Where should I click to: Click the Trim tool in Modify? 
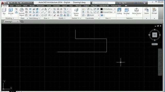(x=68, y=9)
